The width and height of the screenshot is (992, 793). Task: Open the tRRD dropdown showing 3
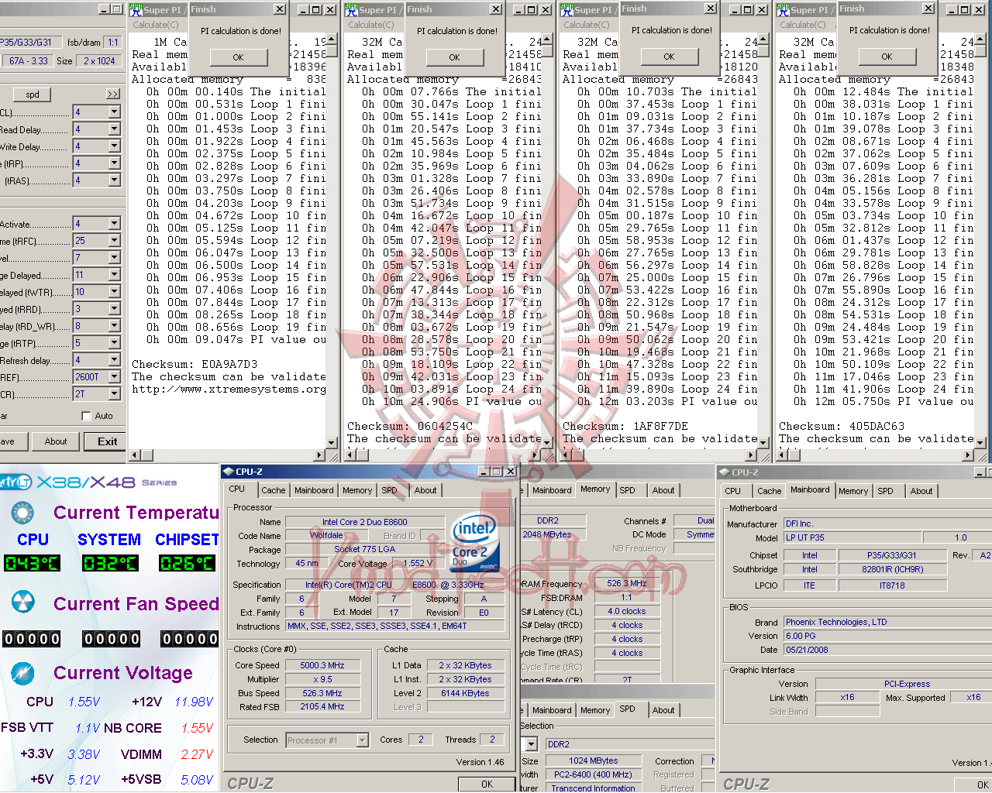(115, 309)
